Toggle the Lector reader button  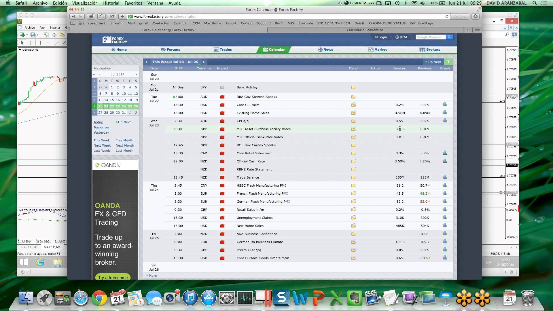459,16
